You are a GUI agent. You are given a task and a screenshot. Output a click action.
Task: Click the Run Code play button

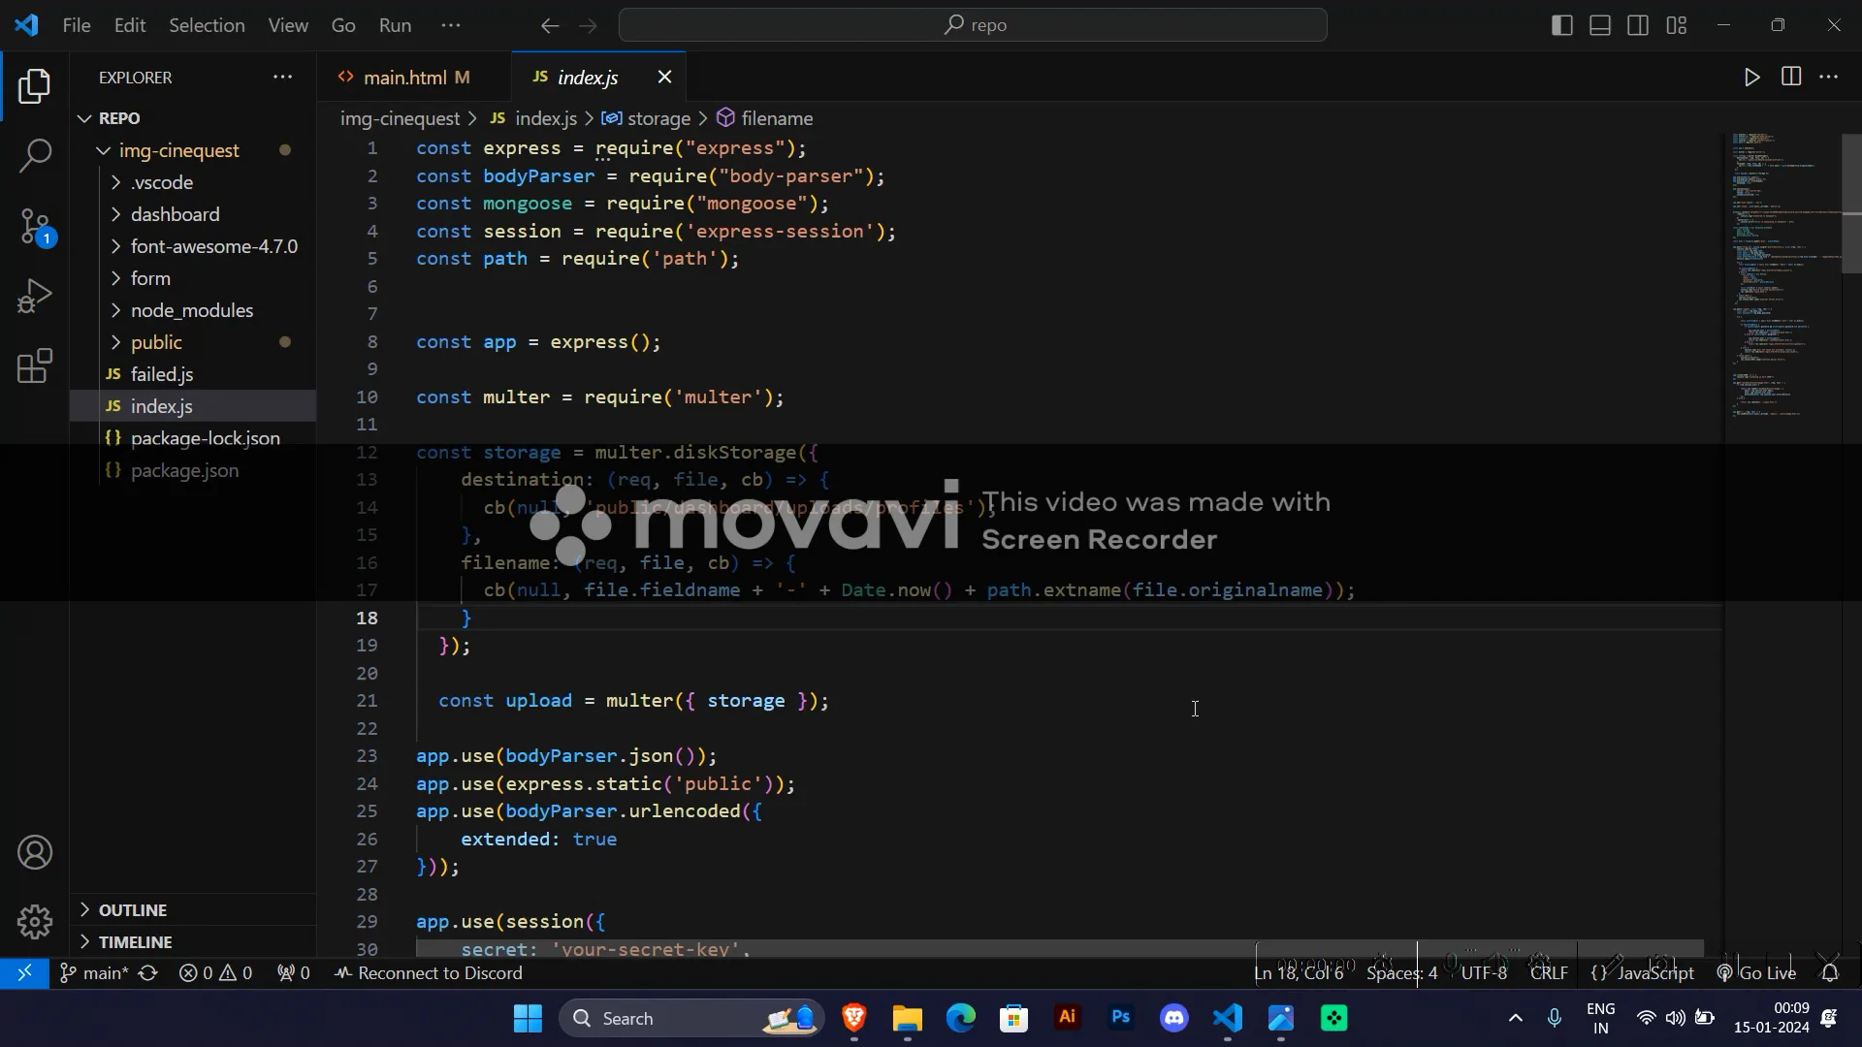(x=1751, y=78)
